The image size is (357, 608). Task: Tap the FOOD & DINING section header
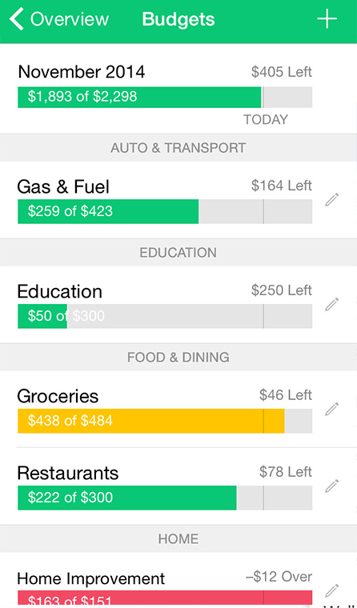click(x=178, y=357)
